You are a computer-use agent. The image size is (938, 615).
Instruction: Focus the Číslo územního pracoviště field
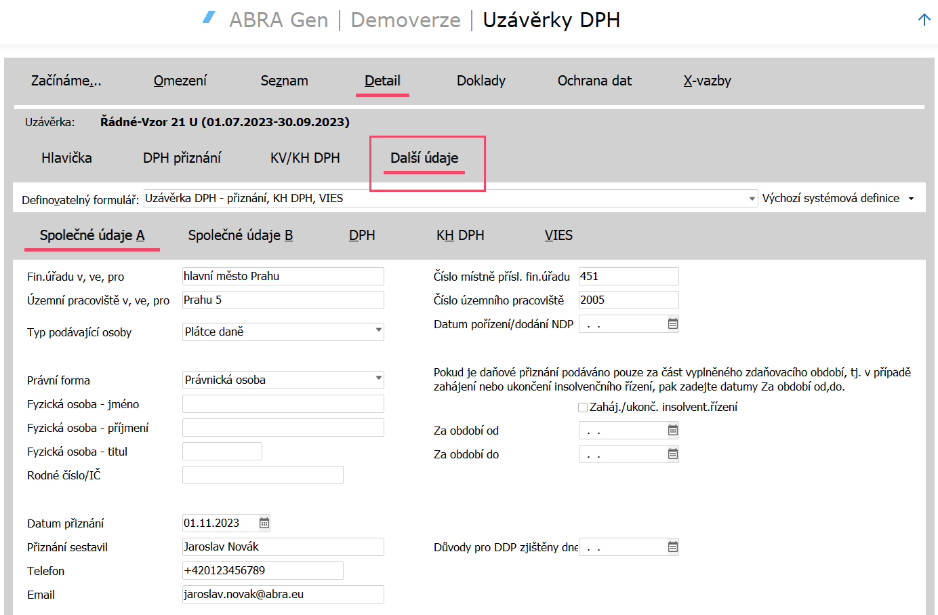click(628, 300)
